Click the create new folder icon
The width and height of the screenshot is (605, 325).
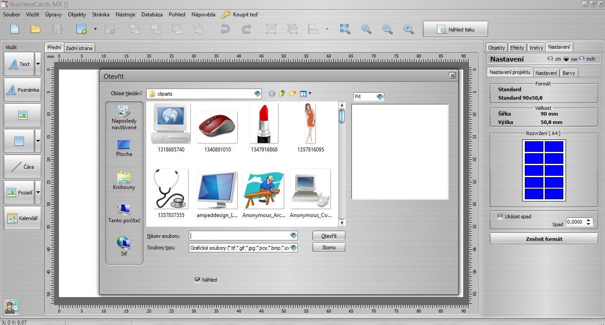(x=293, y=94)
